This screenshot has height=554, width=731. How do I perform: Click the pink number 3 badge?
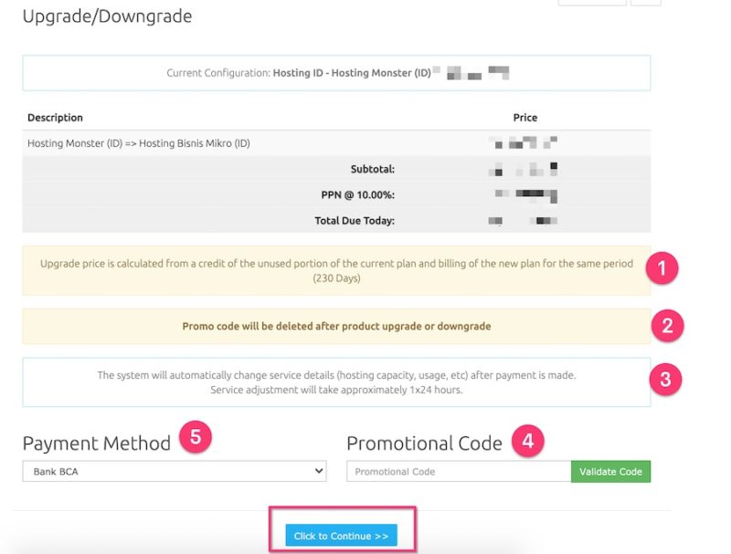665,381
